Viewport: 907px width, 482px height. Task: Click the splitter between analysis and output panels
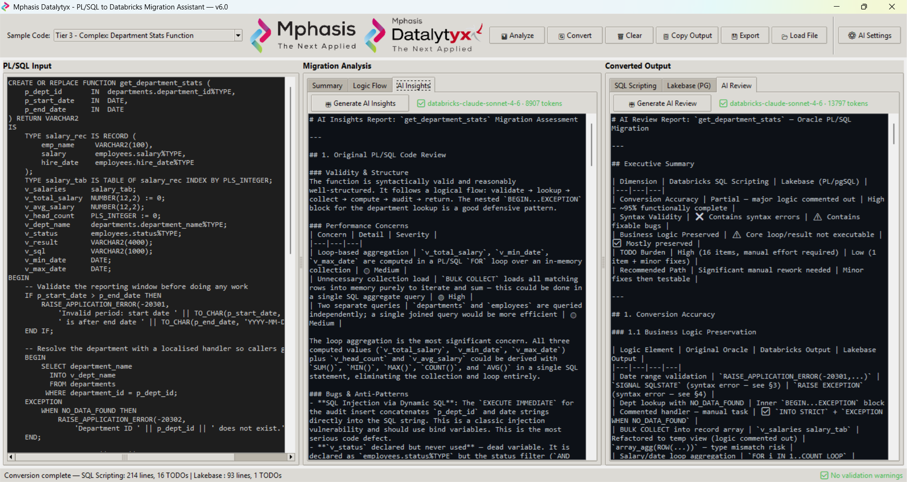(603, 263)
